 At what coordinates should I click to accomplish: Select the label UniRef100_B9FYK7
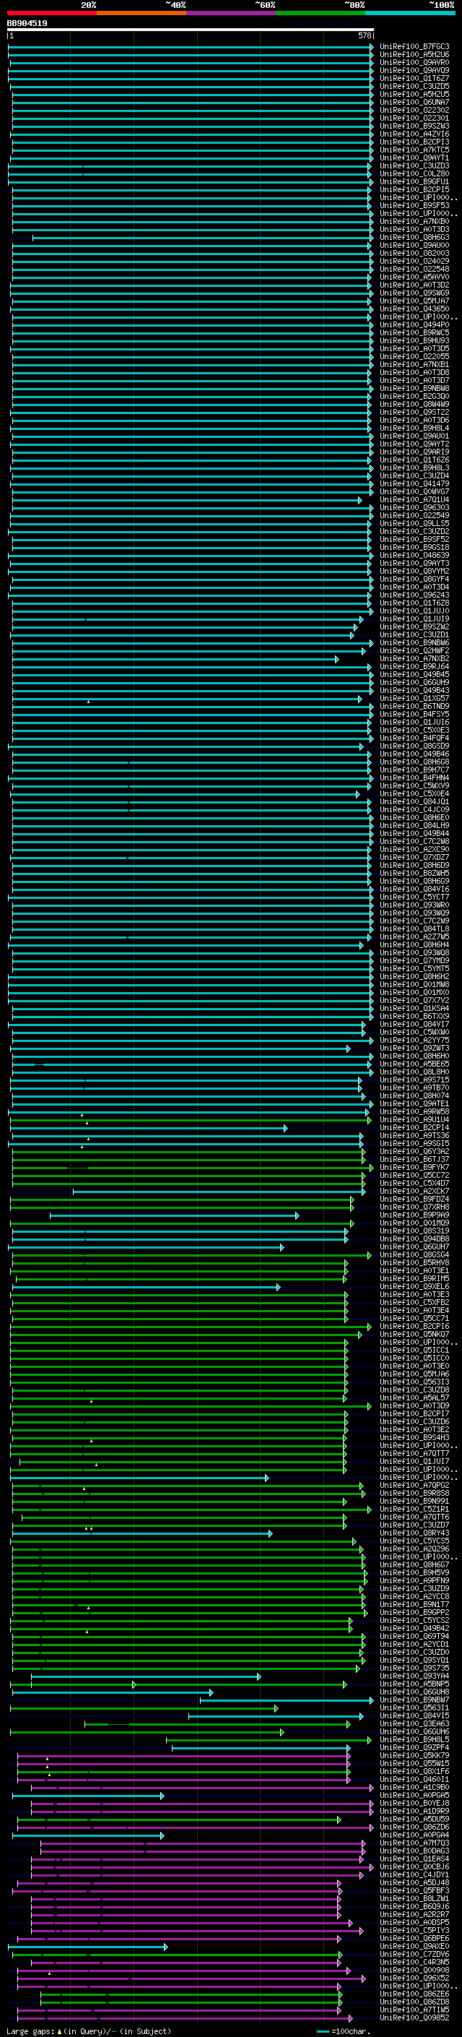(414, 1167)
